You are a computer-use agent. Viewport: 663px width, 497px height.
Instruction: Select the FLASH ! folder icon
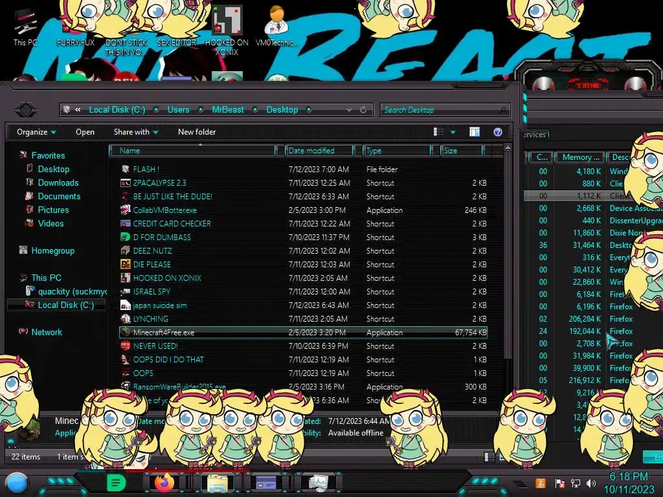126,169
